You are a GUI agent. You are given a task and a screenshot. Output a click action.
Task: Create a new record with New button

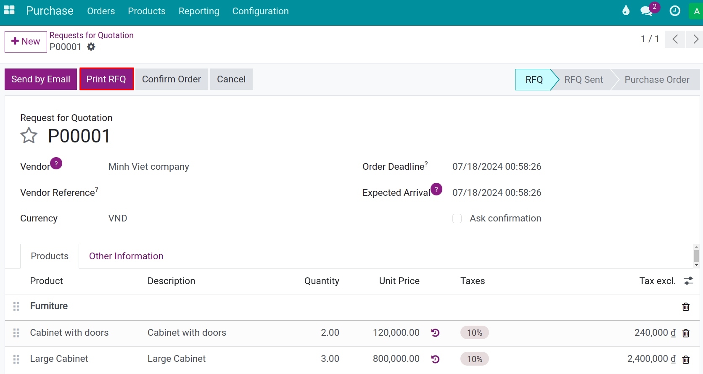pos(26,42)
